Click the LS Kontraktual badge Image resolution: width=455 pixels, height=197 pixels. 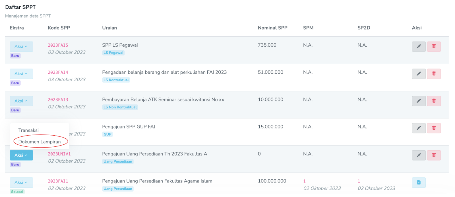(116, 80)
